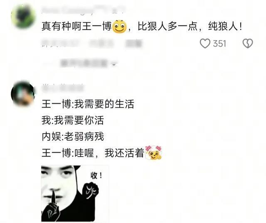Click the 351 like count

point(219,44)
